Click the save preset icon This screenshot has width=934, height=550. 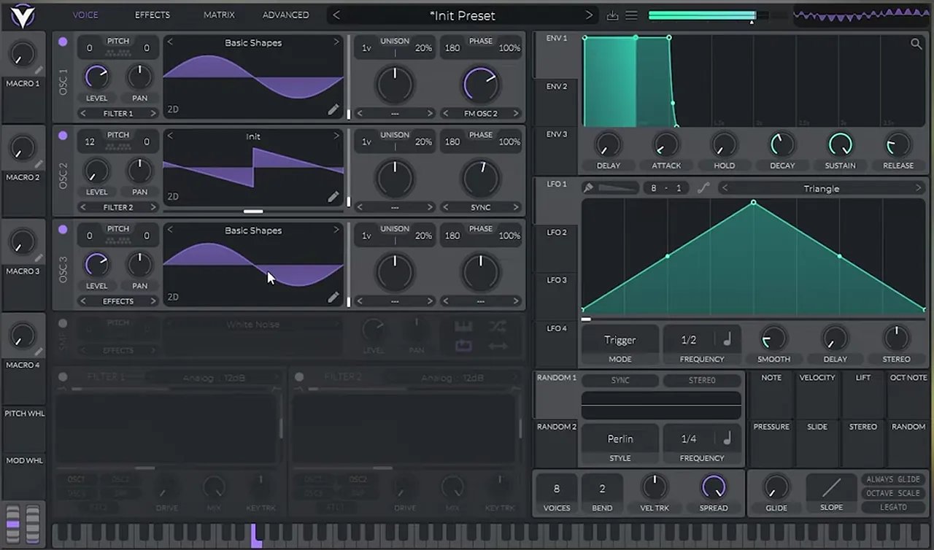coord(612,15)
